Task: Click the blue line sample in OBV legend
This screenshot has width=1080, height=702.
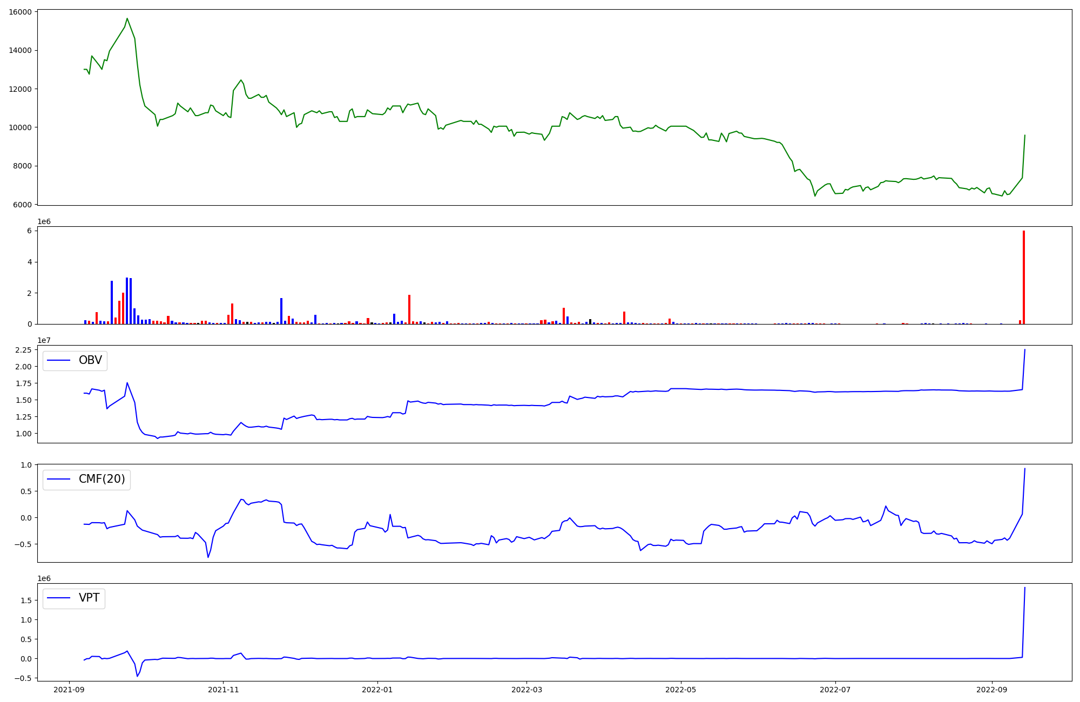Action: (x=59, y=360)
